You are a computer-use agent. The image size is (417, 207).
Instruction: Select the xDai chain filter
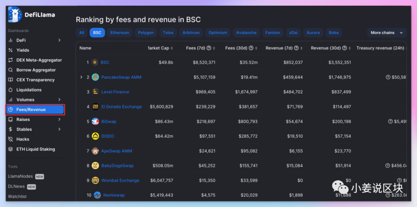click(293, 33)
